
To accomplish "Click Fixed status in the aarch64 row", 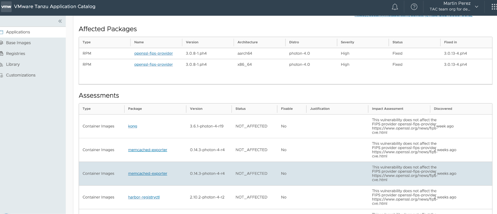I will tap(397, 53).
